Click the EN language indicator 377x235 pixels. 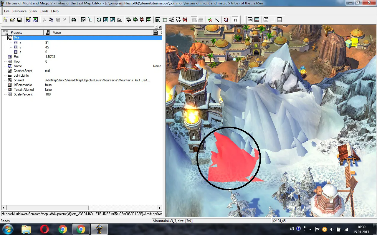[292, 229]
